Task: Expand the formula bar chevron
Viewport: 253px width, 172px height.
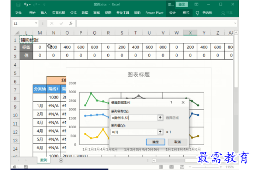Action: click(235, 23)
